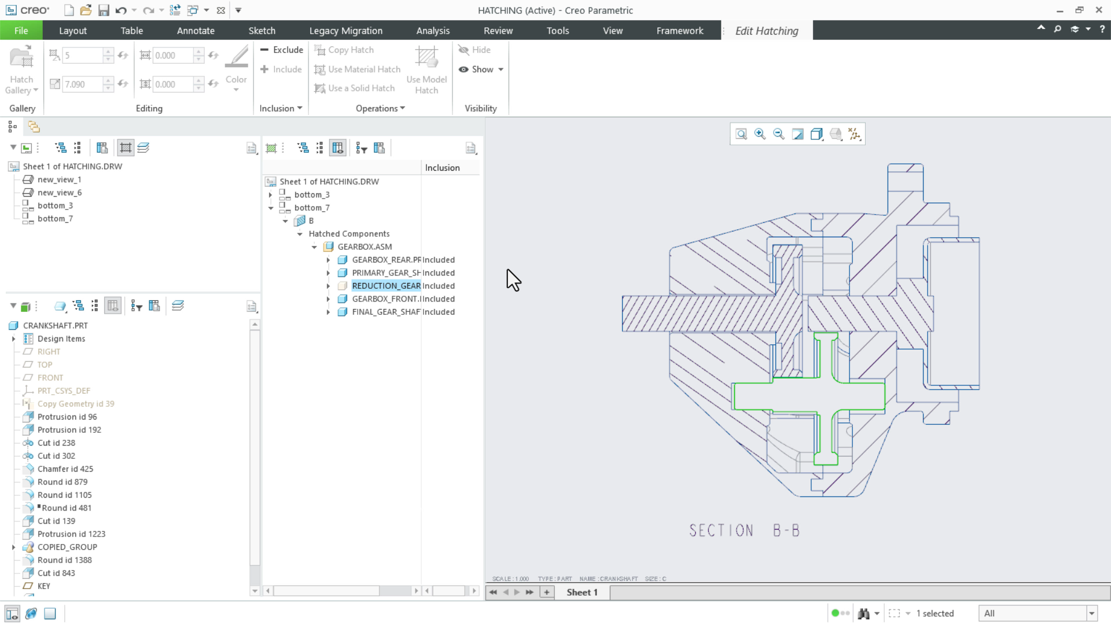Collapse the GEARBOX.ASM node
1111x625 pixels.
point(314,247)
